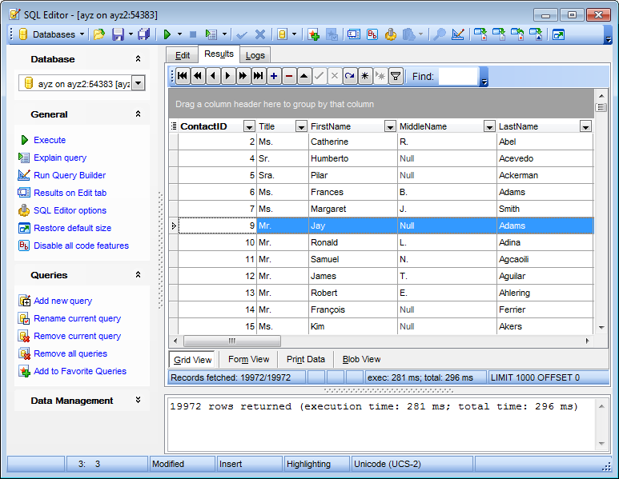619x479 pixels.
Task: Open MiddleName column filter dropdown
Action: pyautogui.click(x=489, y=126)
